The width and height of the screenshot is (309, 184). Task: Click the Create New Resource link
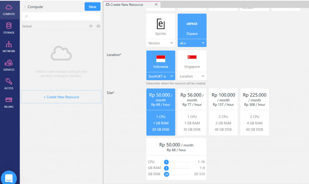61,97
